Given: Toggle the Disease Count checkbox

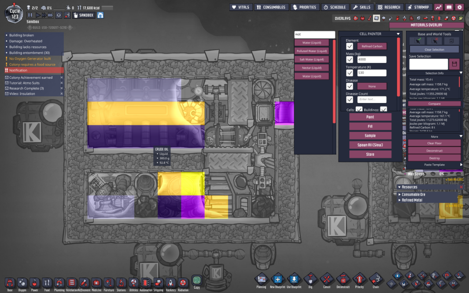Looking at the screenshot, I should pyautogui.click(x=349, y=99).
